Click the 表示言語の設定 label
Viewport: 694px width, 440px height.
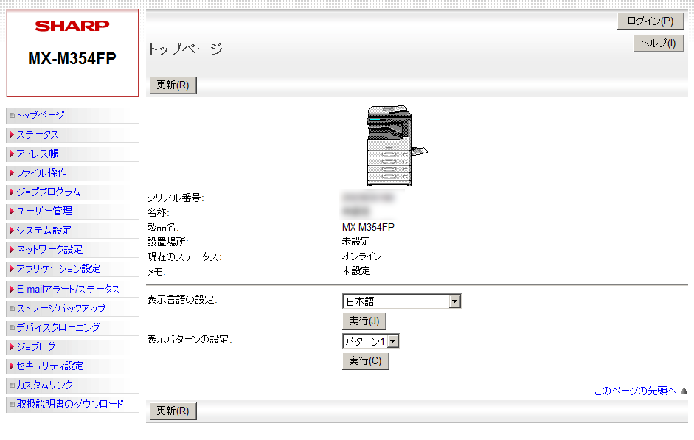point(182,300)
